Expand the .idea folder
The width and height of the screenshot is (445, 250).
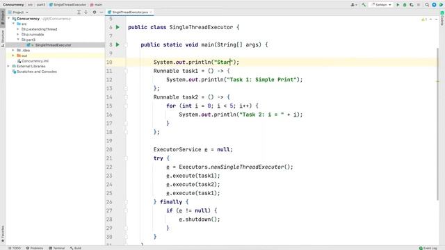13,50
